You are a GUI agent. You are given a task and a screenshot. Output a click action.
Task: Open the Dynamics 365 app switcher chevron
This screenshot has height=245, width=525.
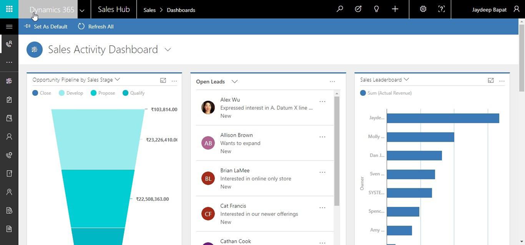coord(82,10)
